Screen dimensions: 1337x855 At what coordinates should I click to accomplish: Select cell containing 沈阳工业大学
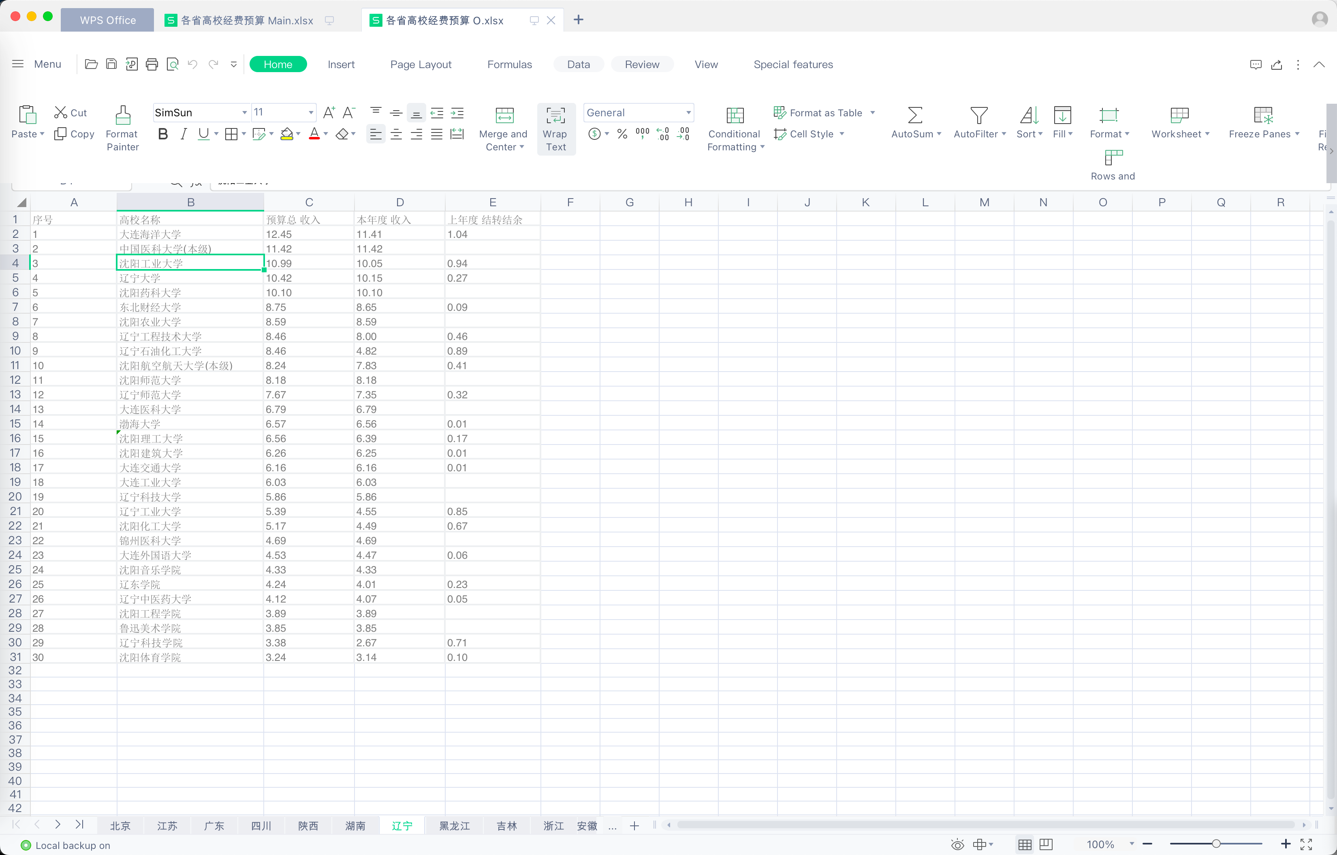[x=190, y=263]
